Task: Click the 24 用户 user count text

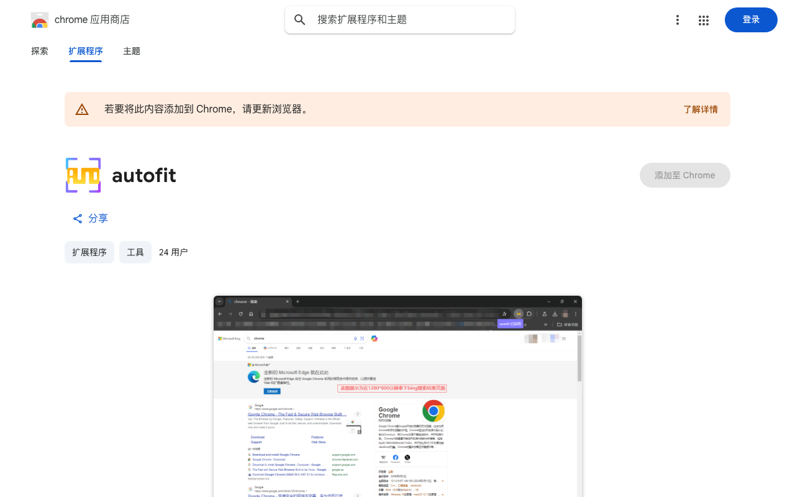Action: pos(173,252)
